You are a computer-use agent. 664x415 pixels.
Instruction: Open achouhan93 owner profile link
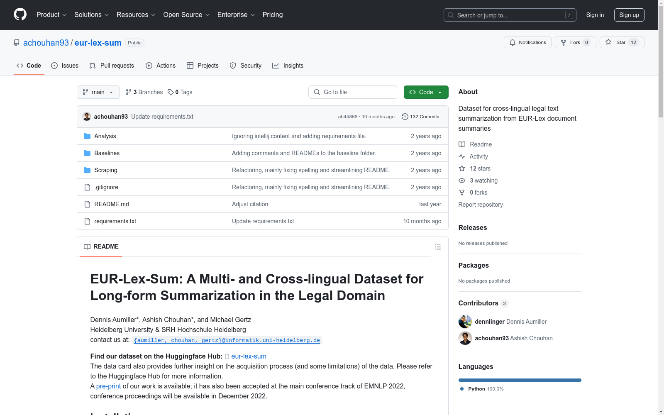pyautogui.click(x=46, y=43)
